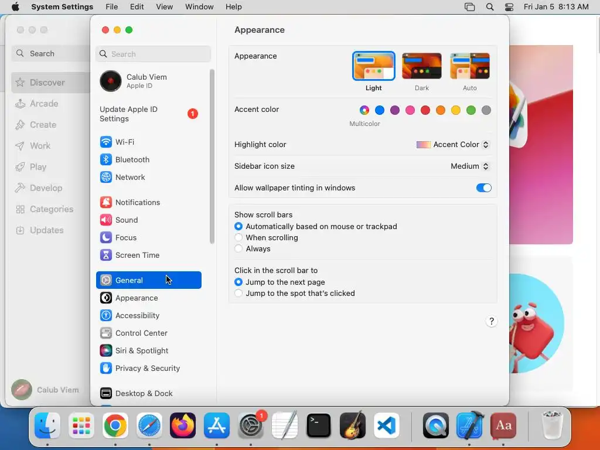Screen dimensions: 600x450
Task: Click the sidebar vertical scrollbar
Action: [212, 156]
